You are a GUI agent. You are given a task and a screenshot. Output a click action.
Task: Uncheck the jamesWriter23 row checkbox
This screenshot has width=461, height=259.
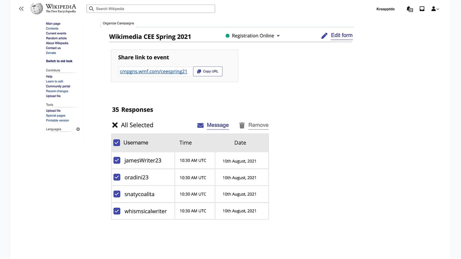click(117, 160)
